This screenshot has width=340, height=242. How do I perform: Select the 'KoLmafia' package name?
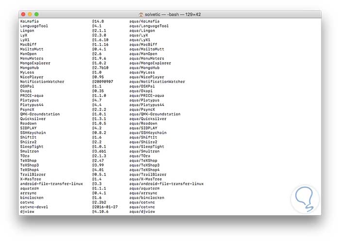29,21
